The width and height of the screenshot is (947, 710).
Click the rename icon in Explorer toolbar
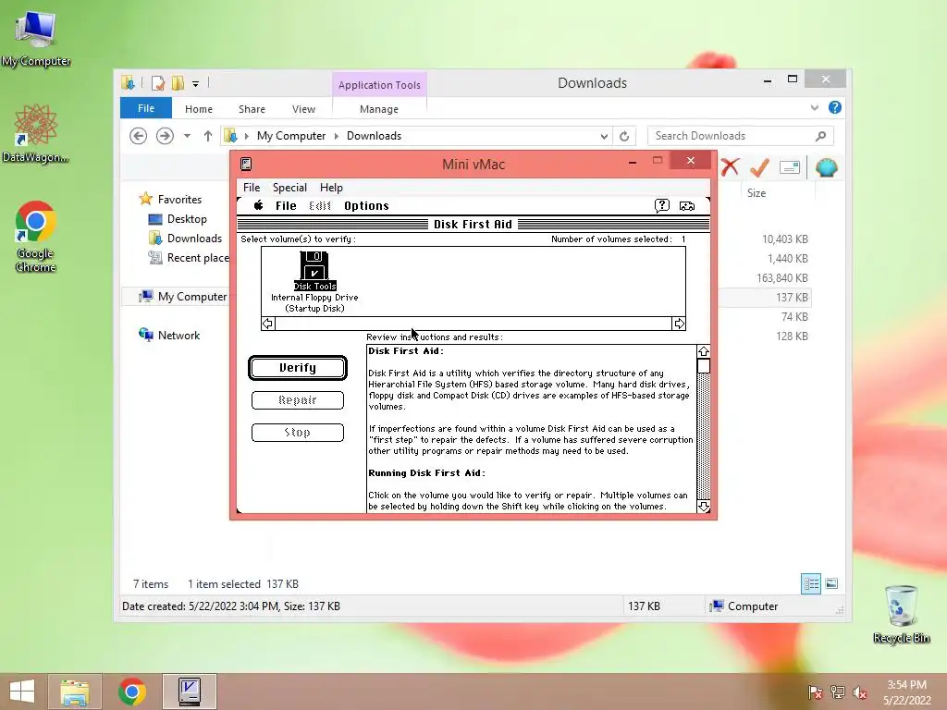[790, 167]
